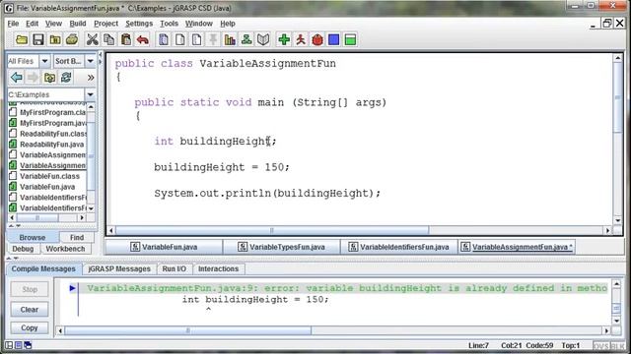
Task: Click the first layout icon in the status bar
Action: 9,345
